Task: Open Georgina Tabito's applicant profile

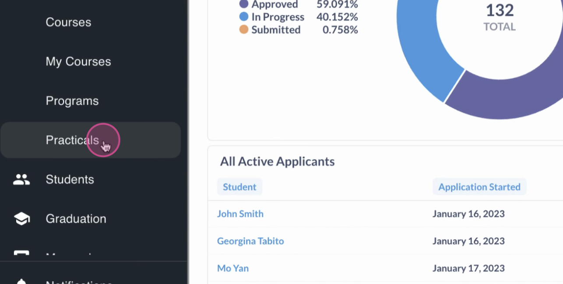Action: (x=250, y=241)
